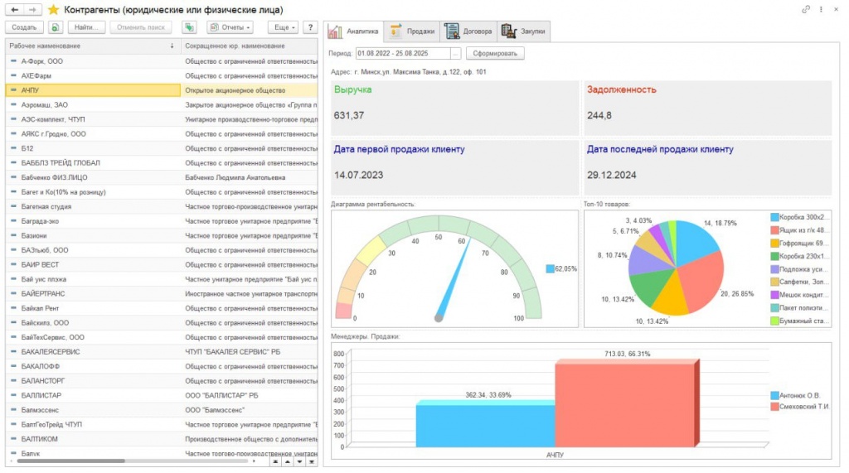
Task: Click the blue 62,05% legend color swatch
Action: [550, 269]
